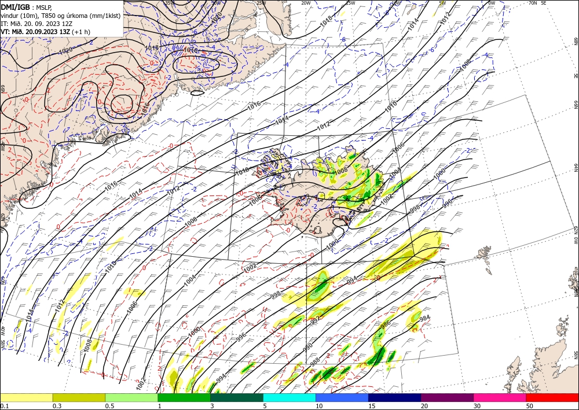The width and height of the screenshot is (579, 410).
Task: Click the red 50+ legend swatch
Action: (x=552, y=397)
